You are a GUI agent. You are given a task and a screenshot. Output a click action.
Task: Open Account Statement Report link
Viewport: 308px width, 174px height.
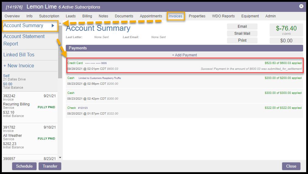click(x=24, y=40)
